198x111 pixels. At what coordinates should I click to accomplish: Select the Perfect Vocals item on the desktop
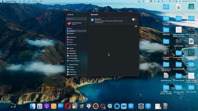click(x=179, y=43)
